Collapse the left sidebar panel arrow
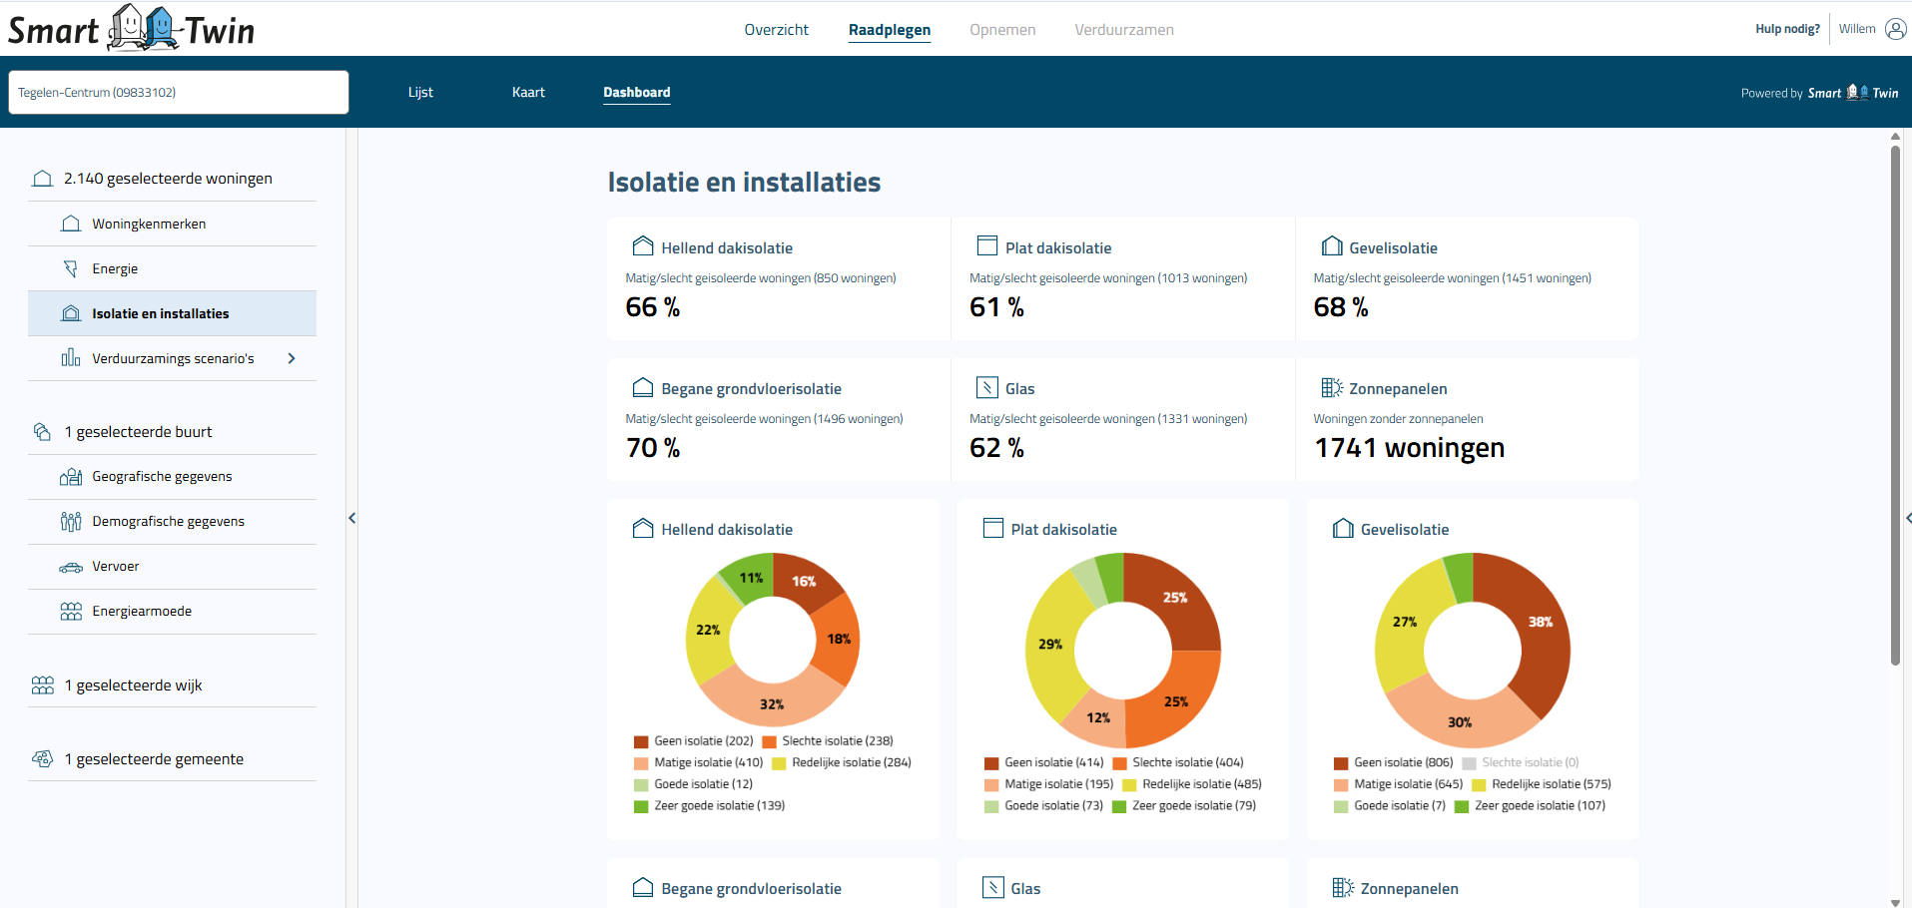 coord(351,518)
